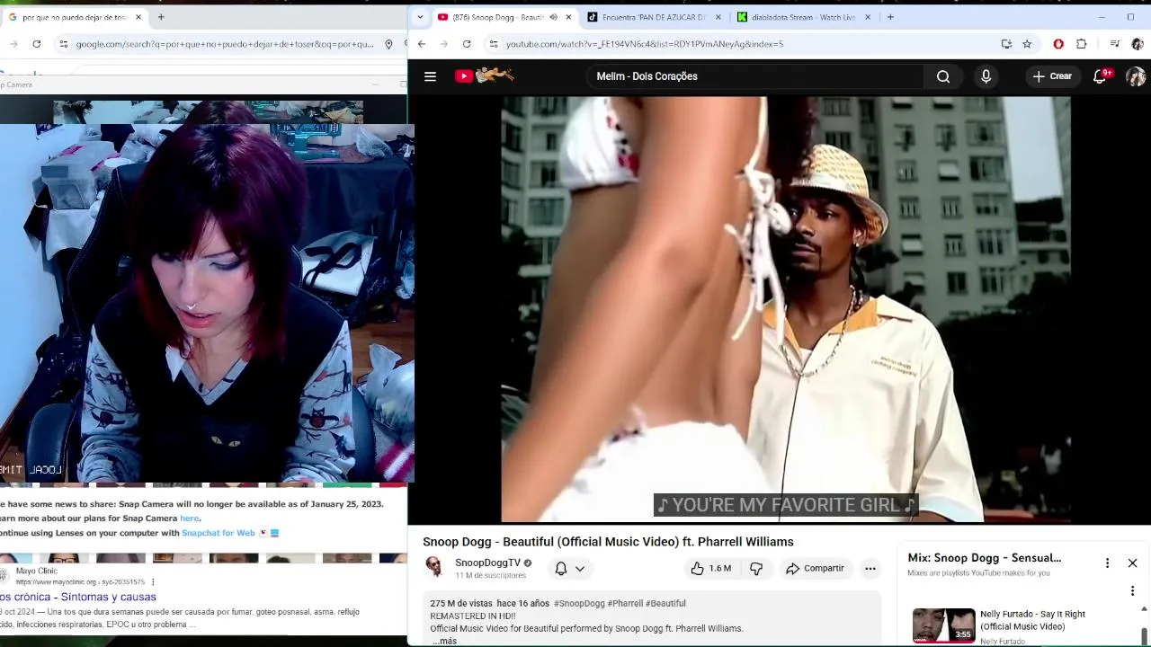
Task: Switch to the PAN DE AZUCAR TikTok tab
Action: (653, 17)
